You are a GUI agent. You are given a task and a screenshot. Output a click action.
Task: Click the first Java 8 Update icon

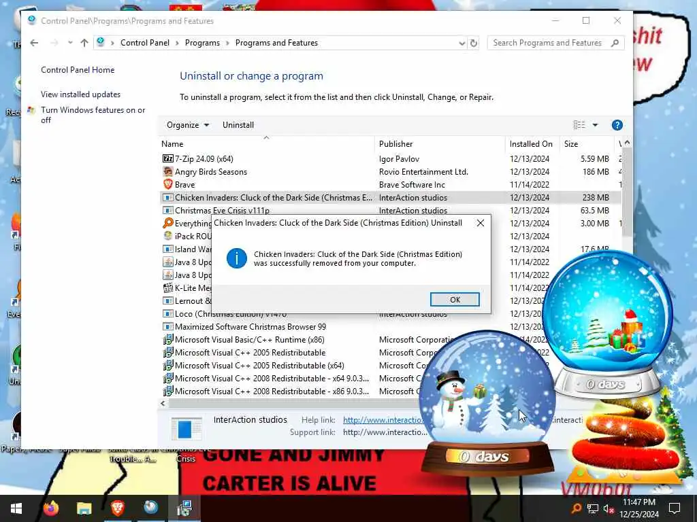(167, 262)
